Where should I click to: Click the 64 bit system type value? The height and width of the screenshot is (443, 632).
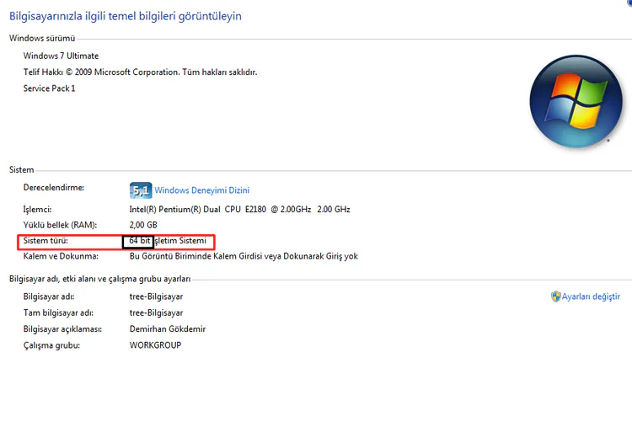[139, 241]
